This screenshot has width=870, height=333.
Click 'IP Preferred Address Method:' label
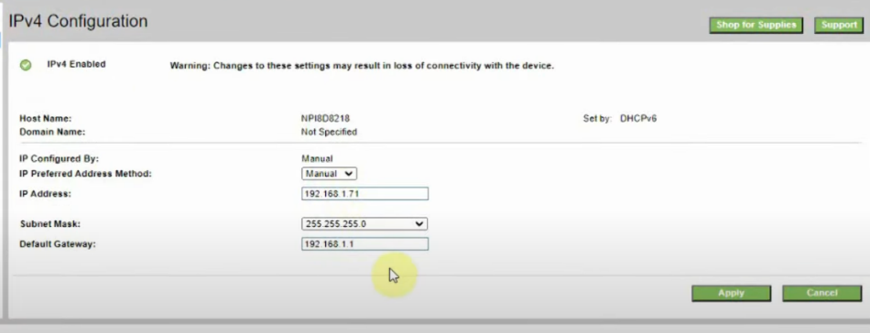coord(85,174)
